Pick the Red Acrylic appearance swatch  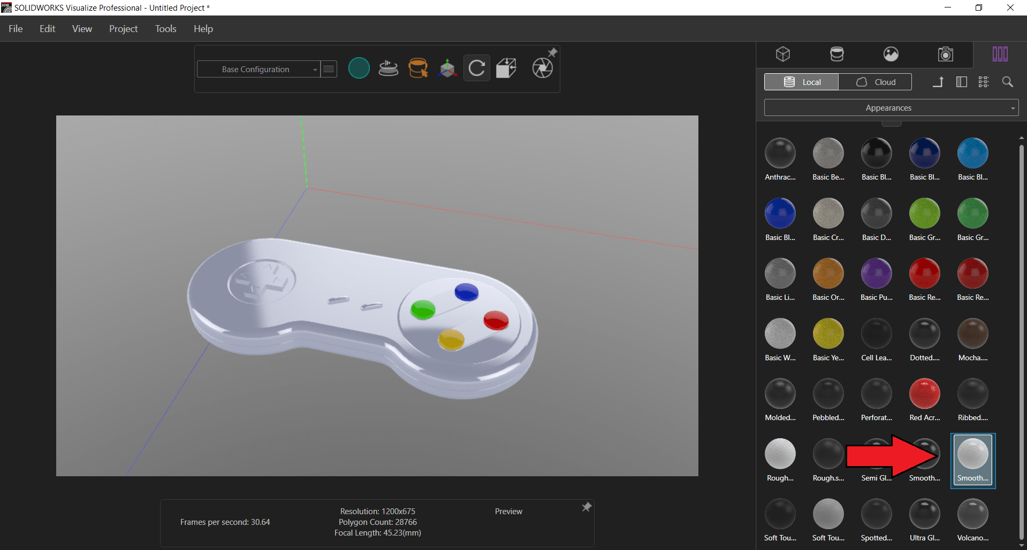coord(924,394)
